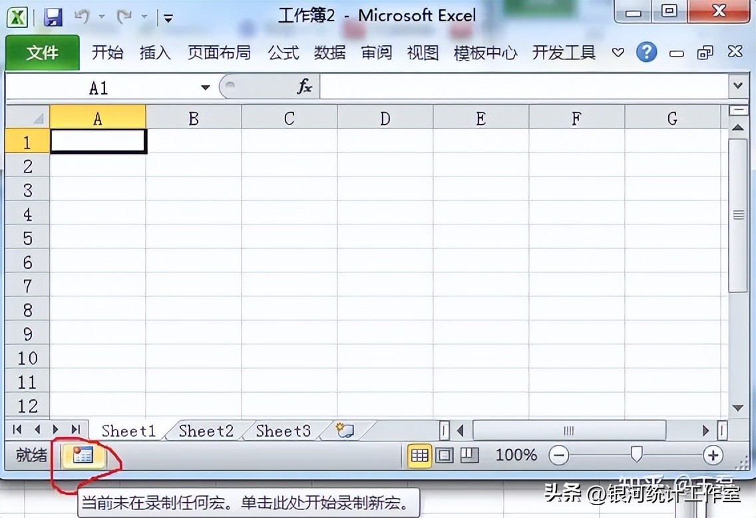
Task: Click the vertical scrollbar thumb
Action: [737, 215]
